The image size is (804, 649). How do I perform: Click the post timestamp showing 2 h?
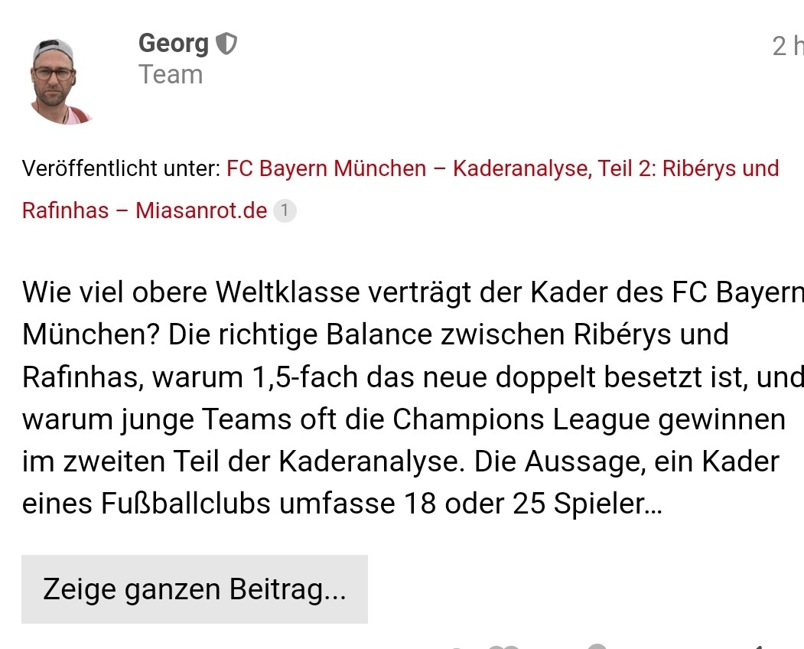click(788, 47)
